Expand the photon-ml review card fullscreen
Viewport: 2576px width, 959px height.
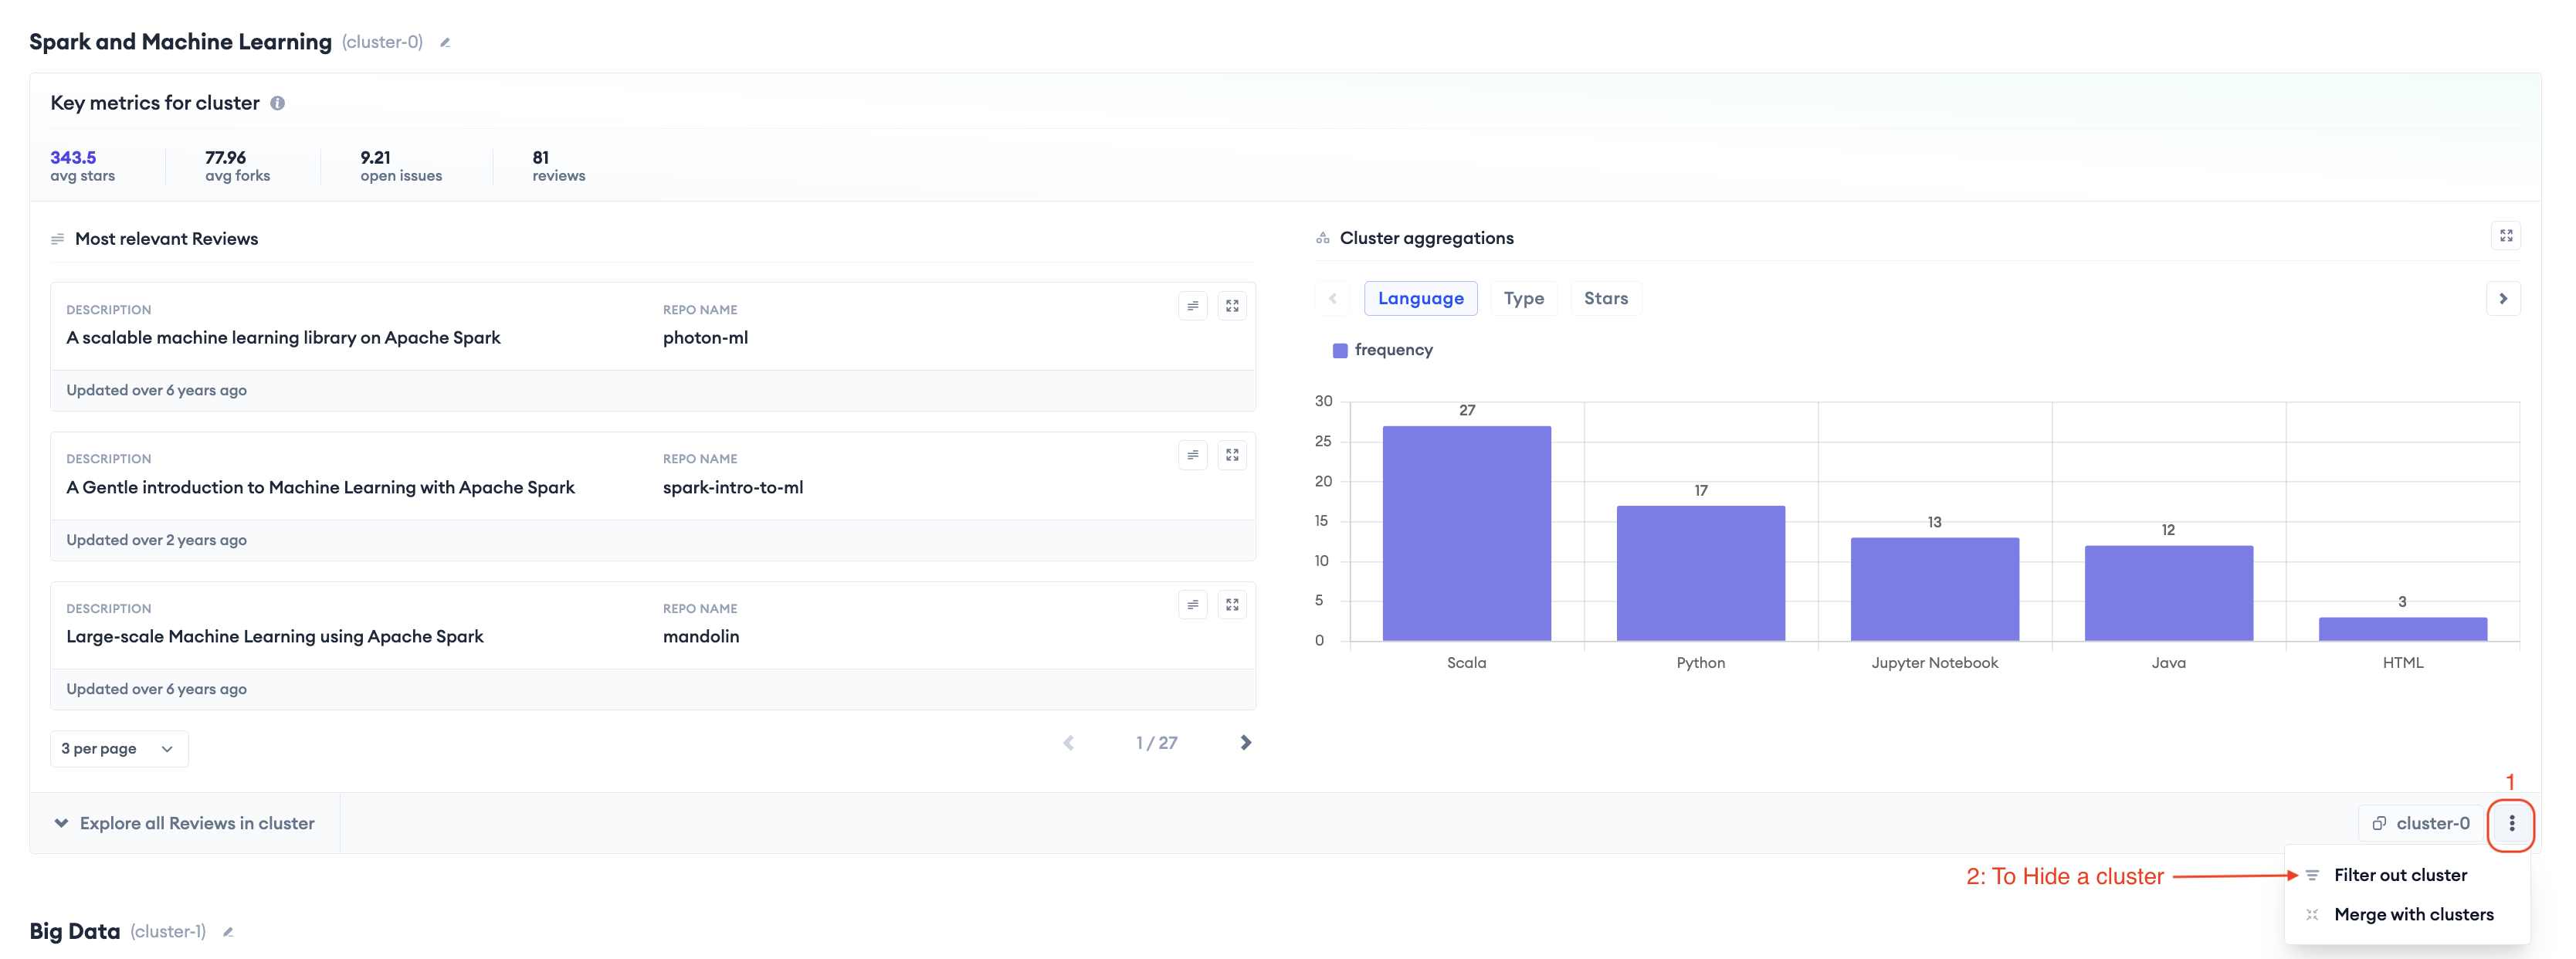coord(1232,306)
